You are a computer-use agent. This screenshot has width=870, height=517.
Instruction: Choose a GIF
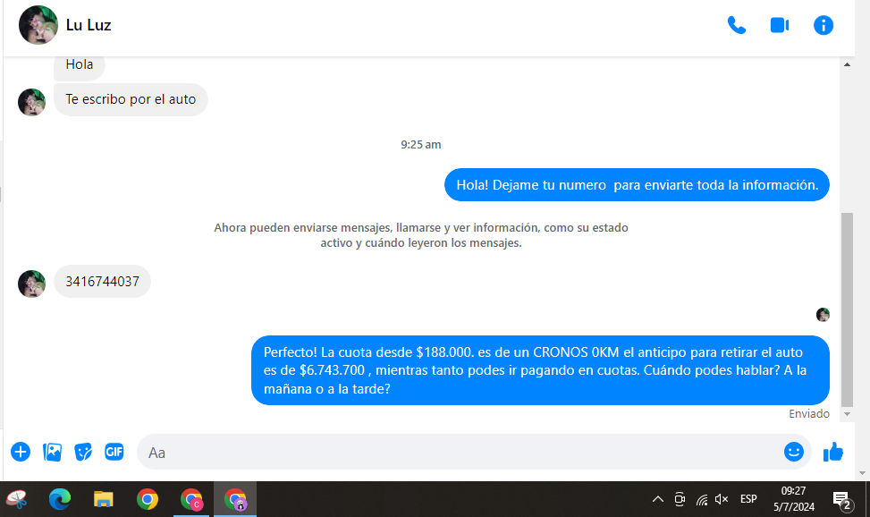coord(114,452)
